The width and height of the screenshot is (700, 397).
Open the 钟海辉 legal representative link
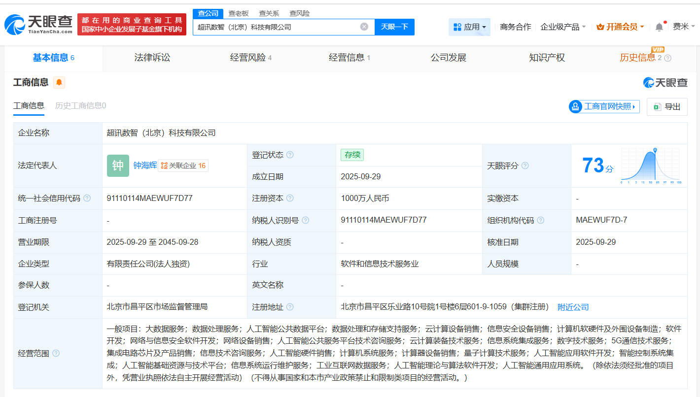[145, 165]
